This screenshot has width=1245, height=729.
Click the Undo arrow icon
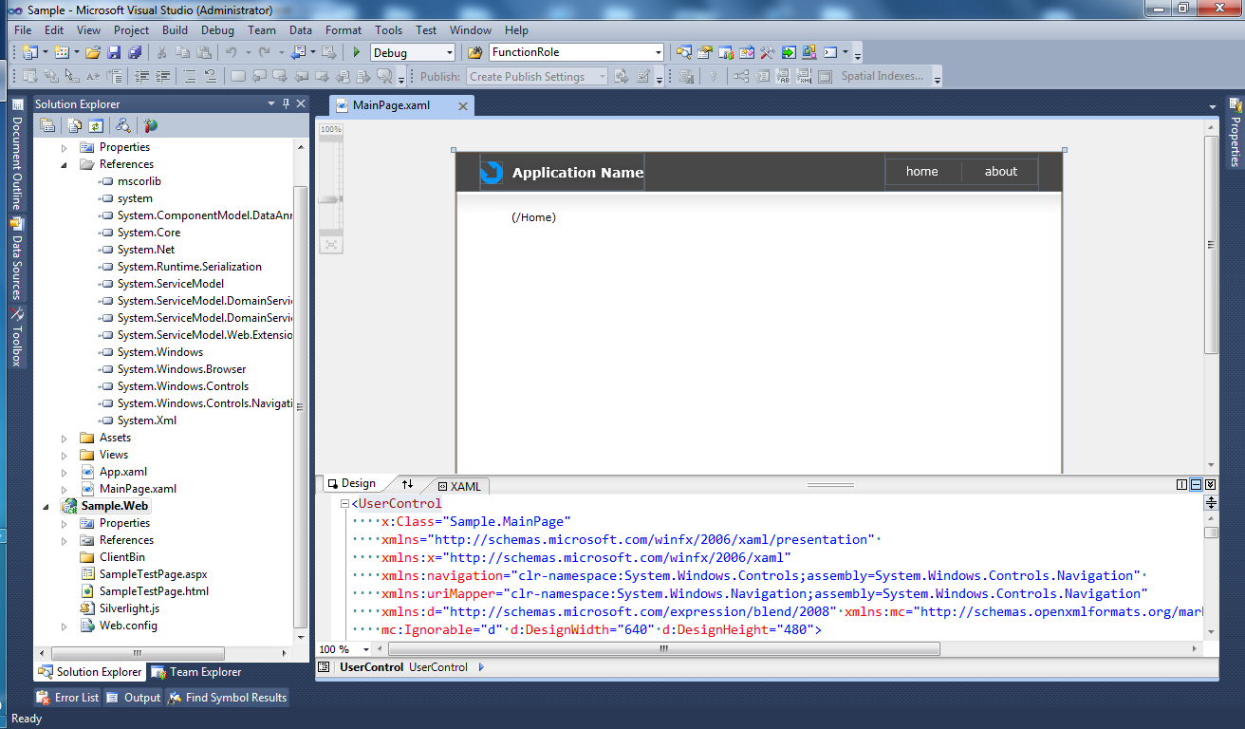232,52
